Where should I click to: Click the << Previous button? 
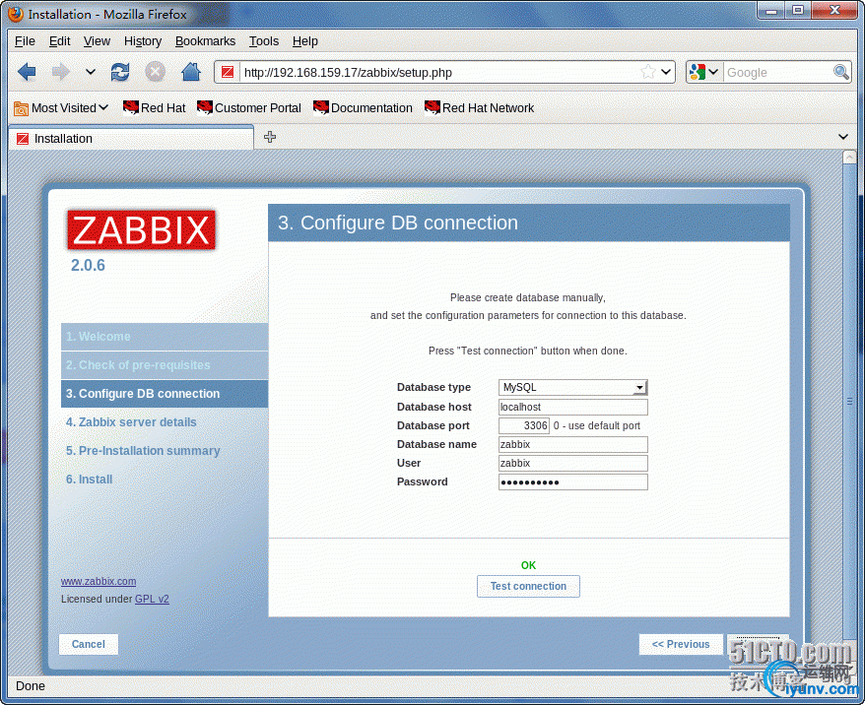(681, 644)
